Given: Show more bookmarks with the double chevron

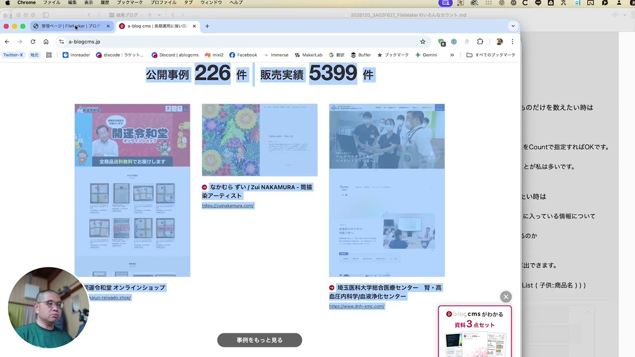Looking at the screenshot, I should [452, 55].
